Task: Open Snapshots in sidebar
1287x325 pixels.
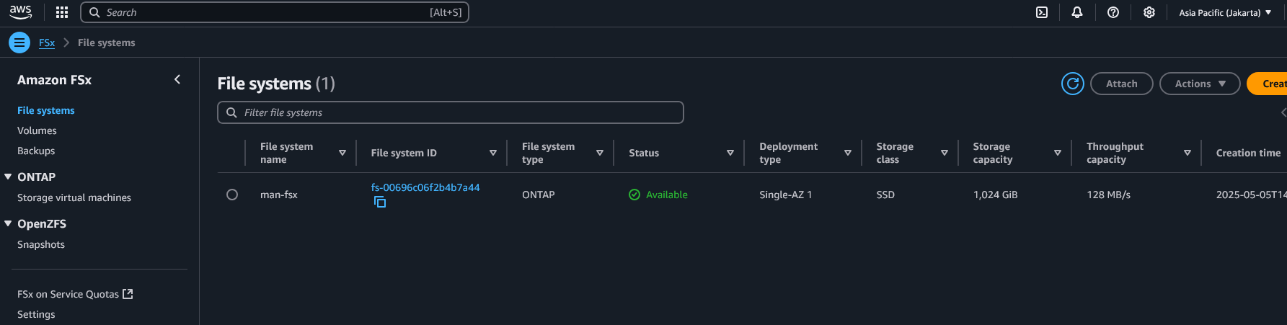Action: click(x=41, y=244)
